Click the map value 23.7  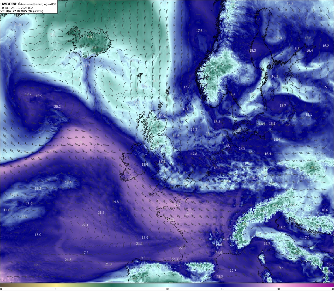[x=220, y=277]
